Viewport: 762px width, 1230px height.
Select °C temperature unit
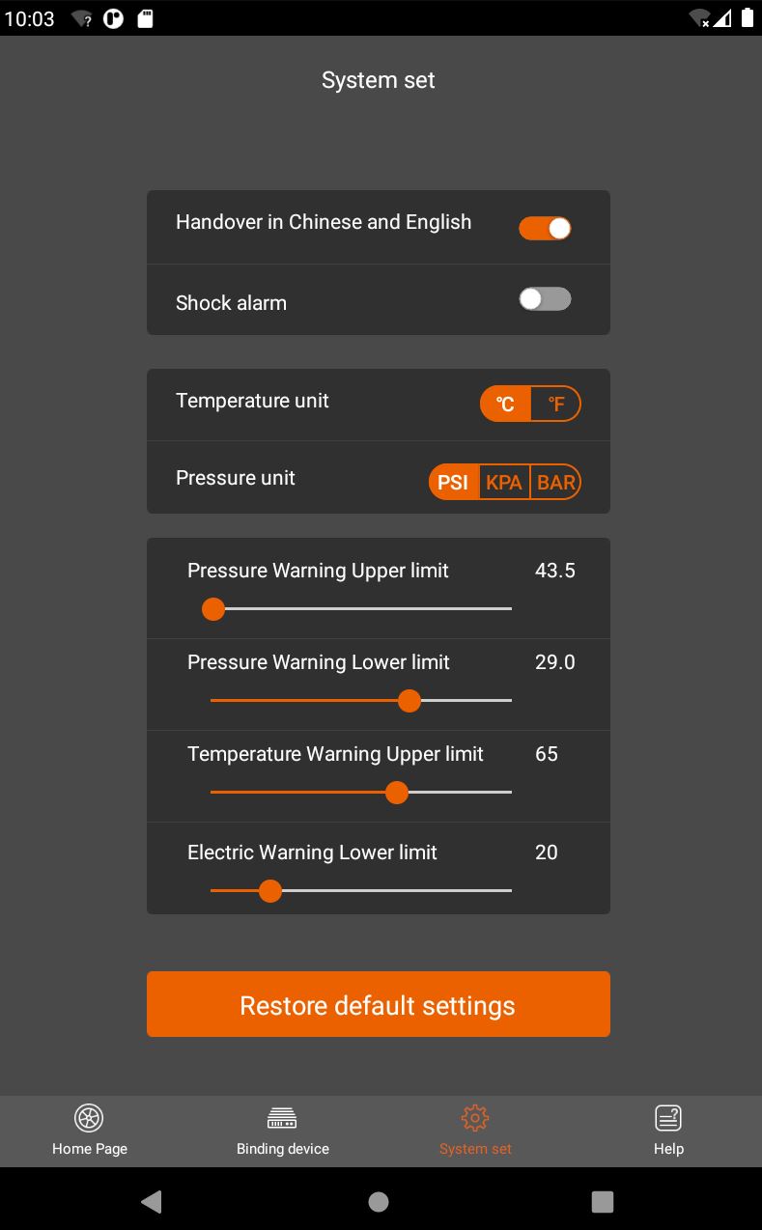tap(505, 405)
